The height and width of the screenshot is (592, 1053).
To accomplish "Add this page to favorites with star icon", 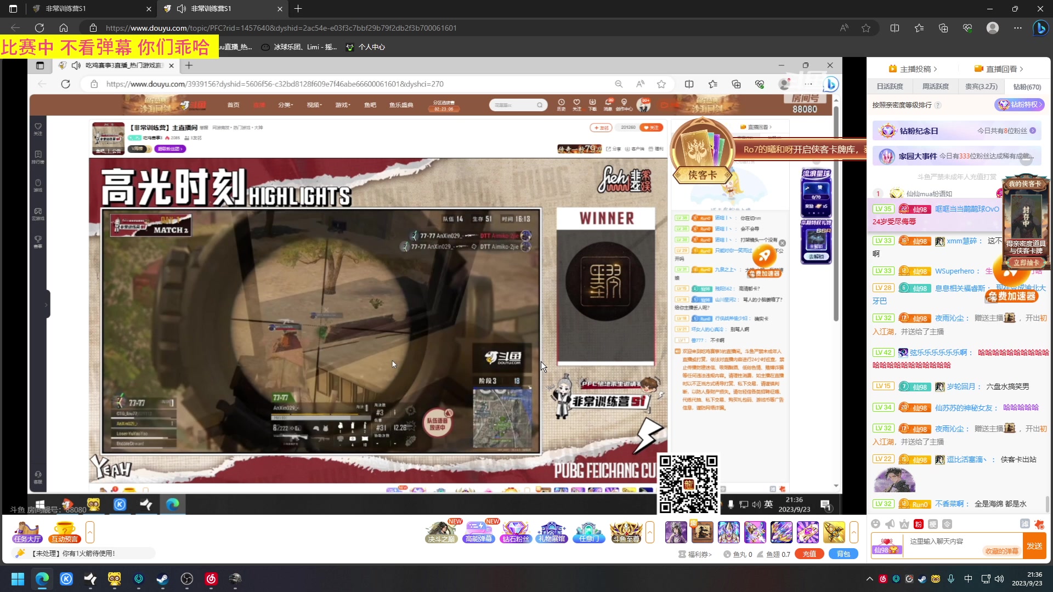I will pyautogui.click(x=866, y=28).
